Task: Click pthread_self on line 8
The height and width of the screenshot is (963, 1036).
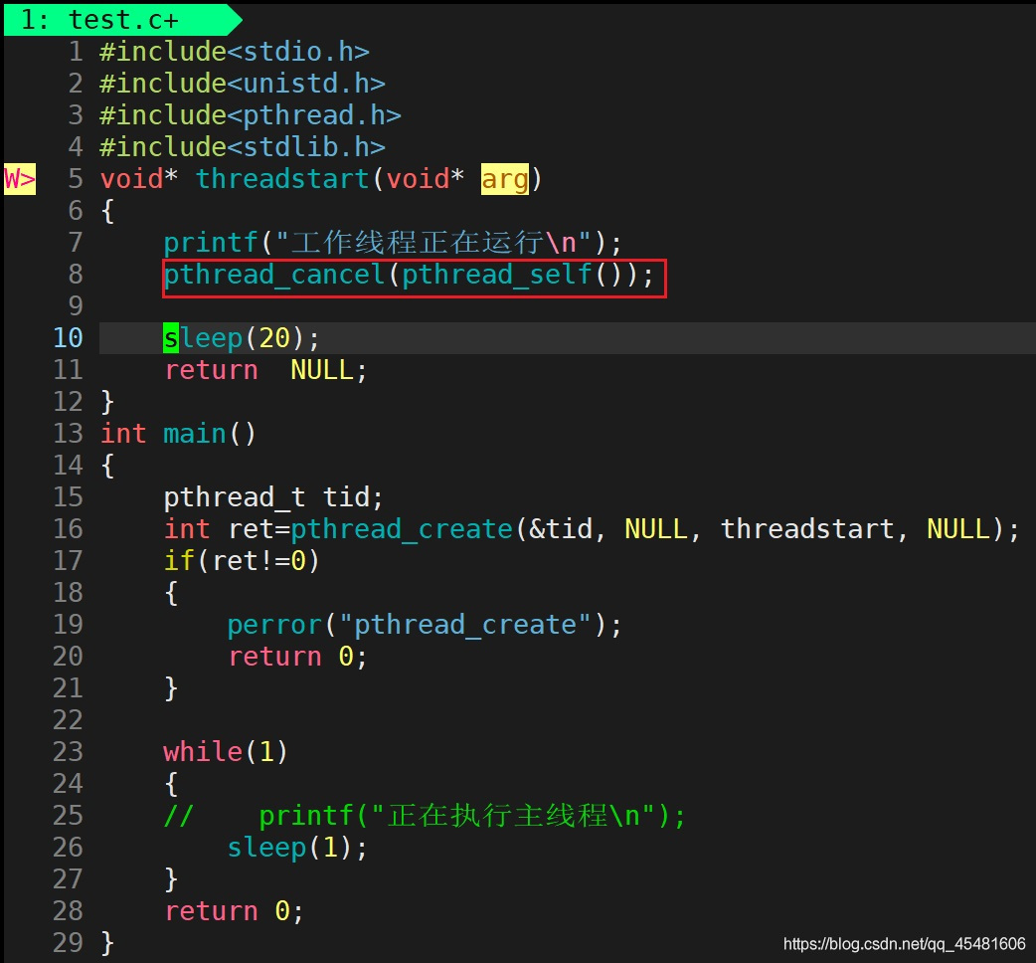Action: click(497, 275)
